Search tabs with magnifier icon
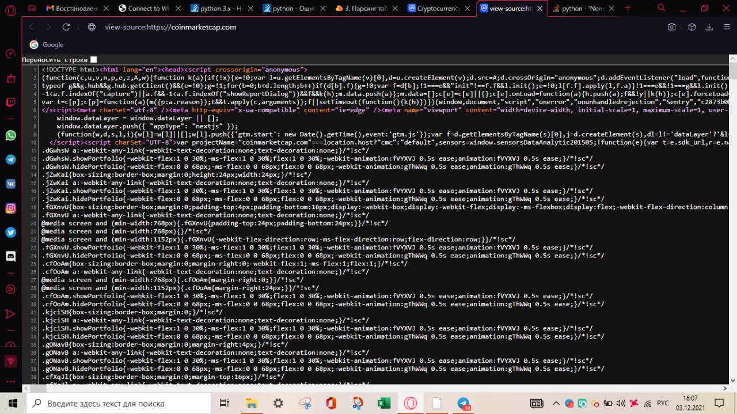 tap(662, 8)
